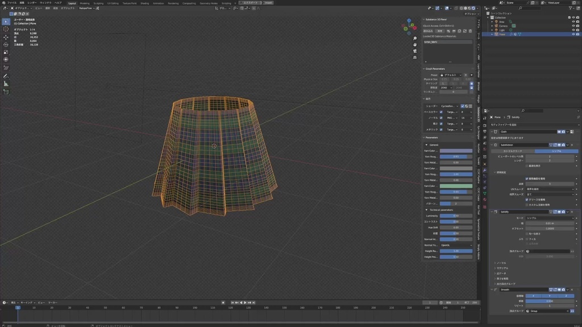Toggle camera view with the camera icon
This screenshot has height=327, width=582.
414,51
